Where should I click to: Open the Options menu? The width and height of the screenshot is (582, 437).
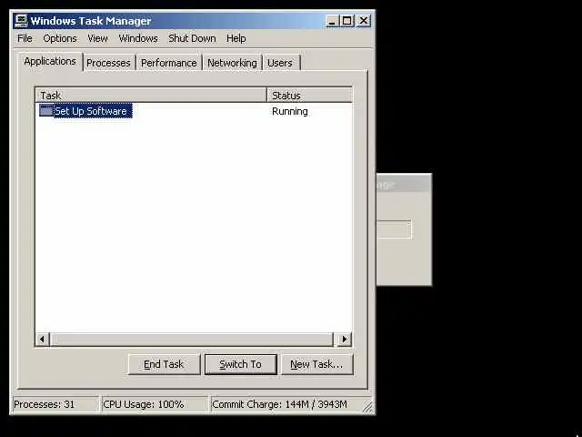tap(60, 38)
